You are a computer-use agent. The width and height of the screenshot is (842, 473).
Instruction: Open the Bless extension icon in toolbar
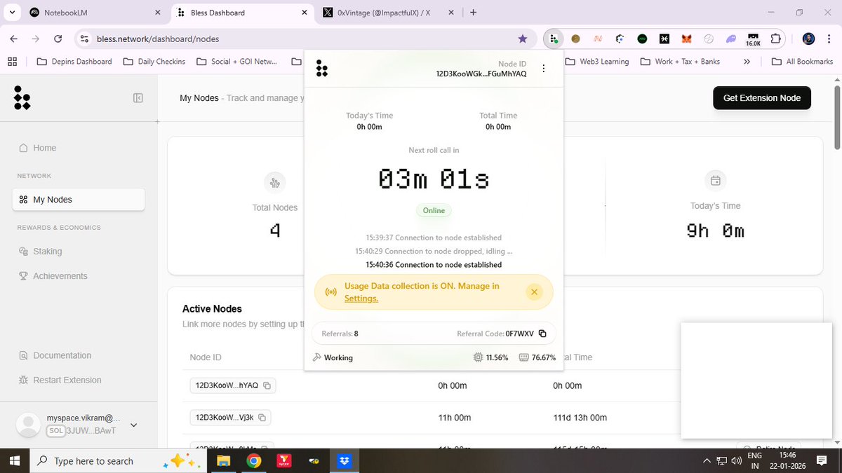[554, 39]
